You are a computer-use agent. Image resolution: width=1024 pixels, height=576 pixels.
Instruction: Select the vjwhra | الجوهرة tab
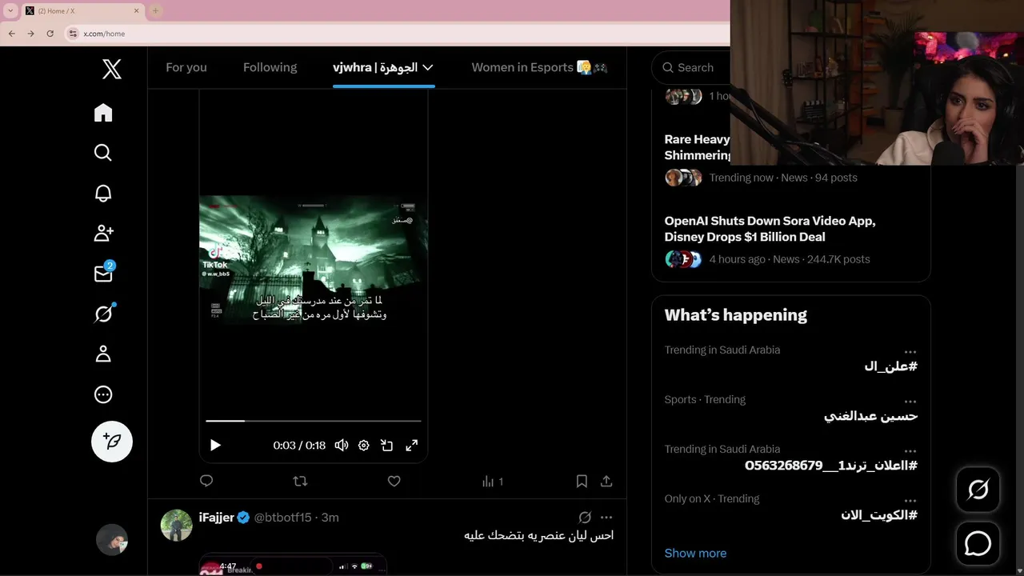pos(375,67)
